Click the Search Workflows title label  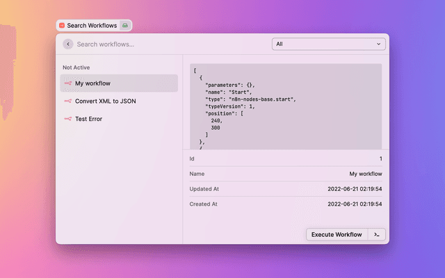click(92, 25)
